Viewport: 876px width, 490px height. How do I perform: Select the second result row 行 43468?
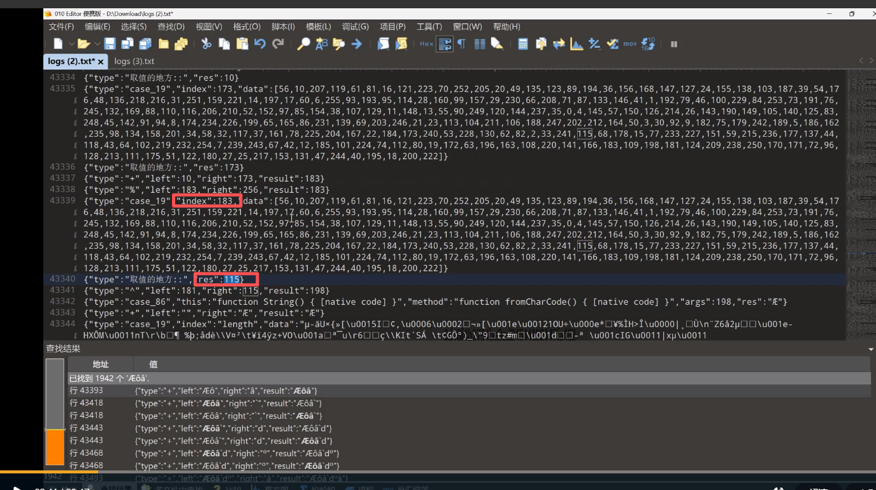(470, 465)
